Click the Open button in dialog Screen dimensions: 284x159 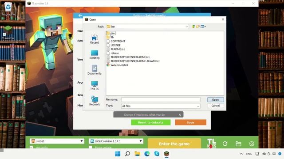[x=215, y=99]
